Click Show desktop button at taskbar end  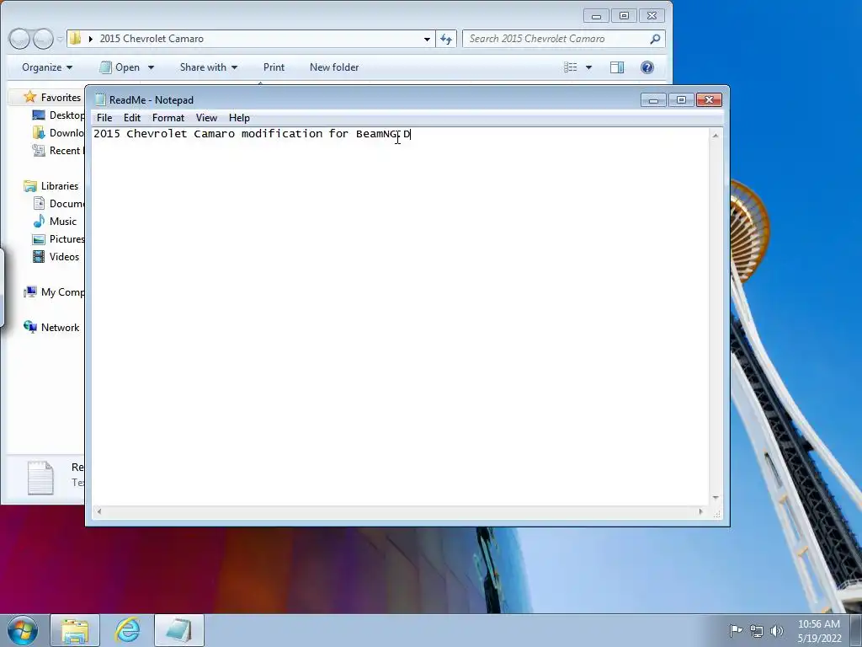[x=856, y=630]
